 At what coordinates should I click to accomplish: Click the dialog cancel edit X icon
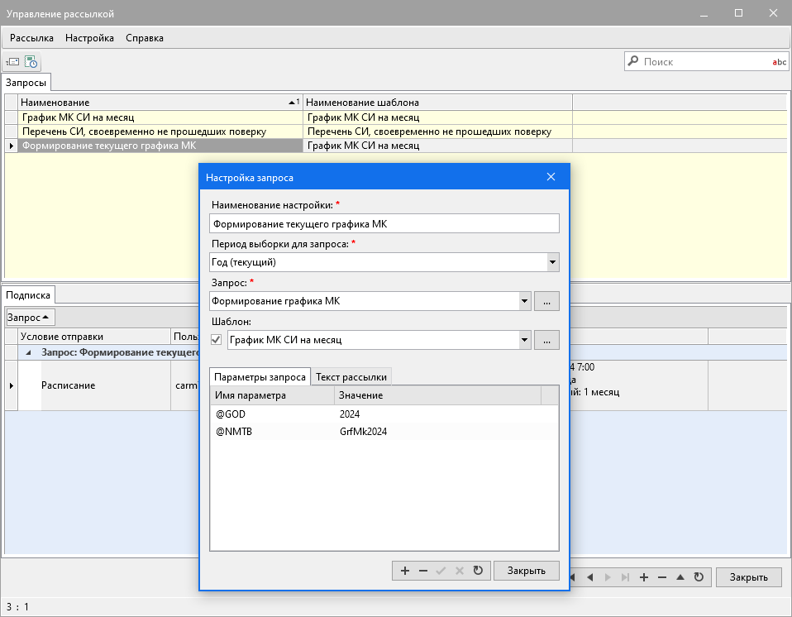click(459, 571)
